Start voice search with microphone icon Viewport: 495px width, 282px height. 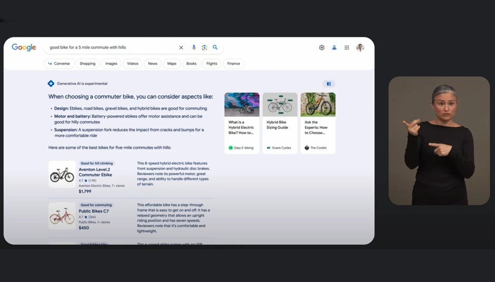pos(194,47)
